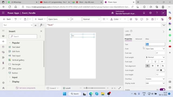Open the Font property dropdown
The width and height of the screenshot is (173, 97).
tap(155, 48)
